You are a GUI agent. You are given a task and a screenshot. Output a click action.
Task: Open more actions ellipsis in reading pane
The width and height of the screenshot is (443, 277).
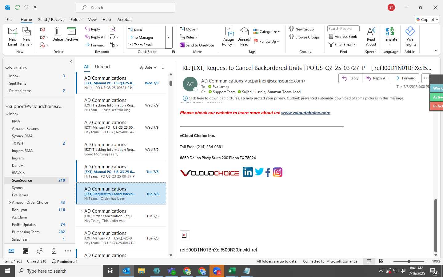point(426,78)
